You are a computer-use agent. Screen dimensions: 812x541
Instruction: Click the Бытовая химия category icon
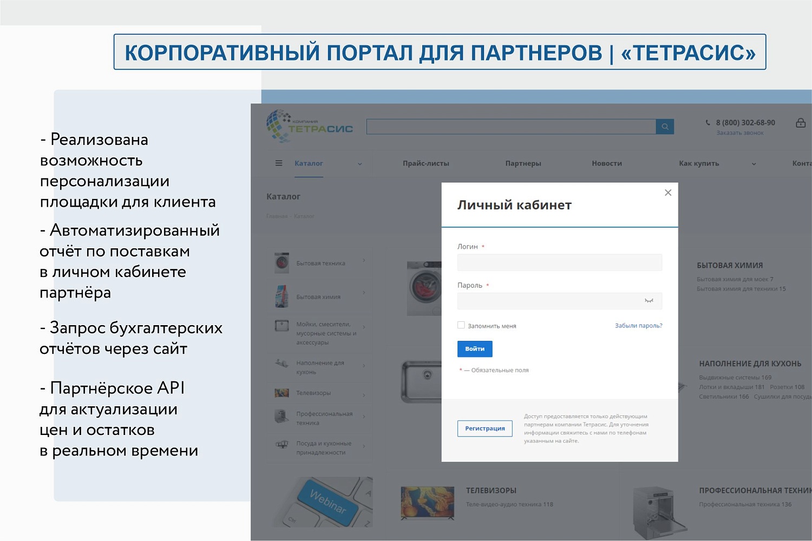point(281,296)
